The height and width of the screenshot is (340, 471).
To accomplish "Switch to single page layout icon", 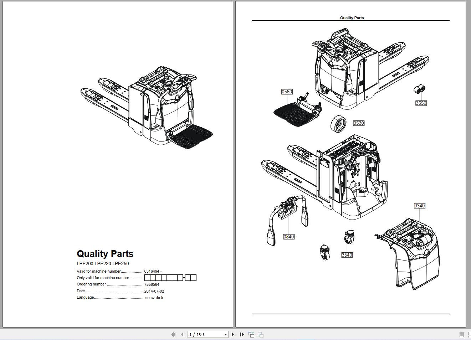I will [x=461, y=334].
